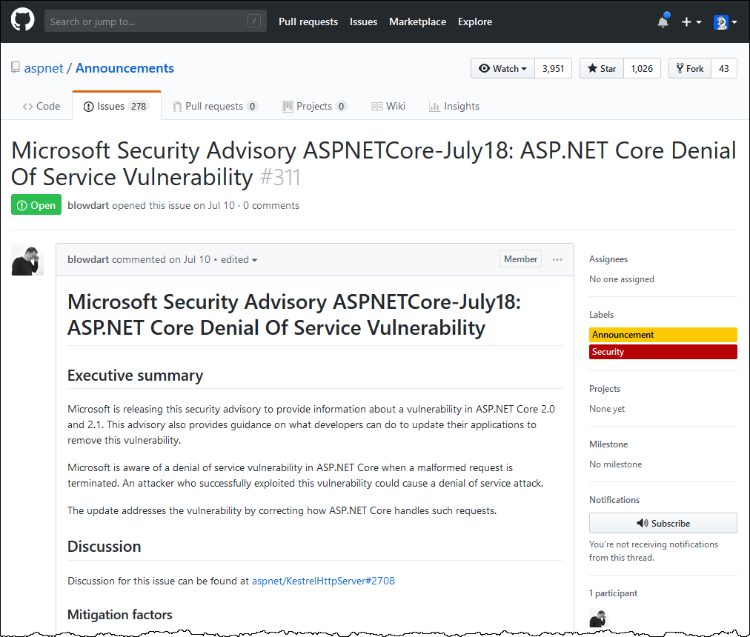Switch to the Code tab
Screen dimensions: 750x637
tap(42, 106)
